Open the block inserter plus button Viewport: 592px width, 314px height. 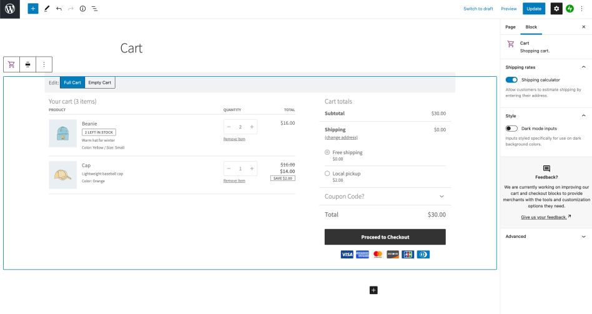(x=32, y=9)
